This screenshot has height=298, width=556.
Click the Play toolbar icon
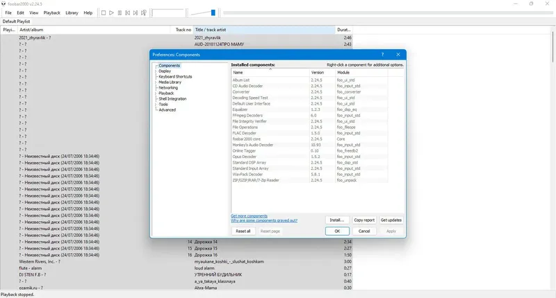point(111,12)
